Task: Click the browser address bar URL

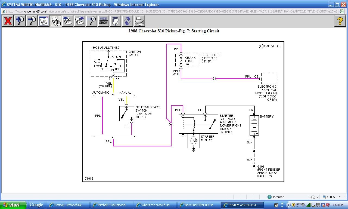Action: point(172,11)
